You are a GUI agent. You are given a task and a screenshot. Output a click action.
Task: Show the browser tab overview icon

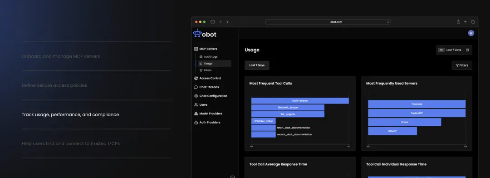(x=472, y=22)
